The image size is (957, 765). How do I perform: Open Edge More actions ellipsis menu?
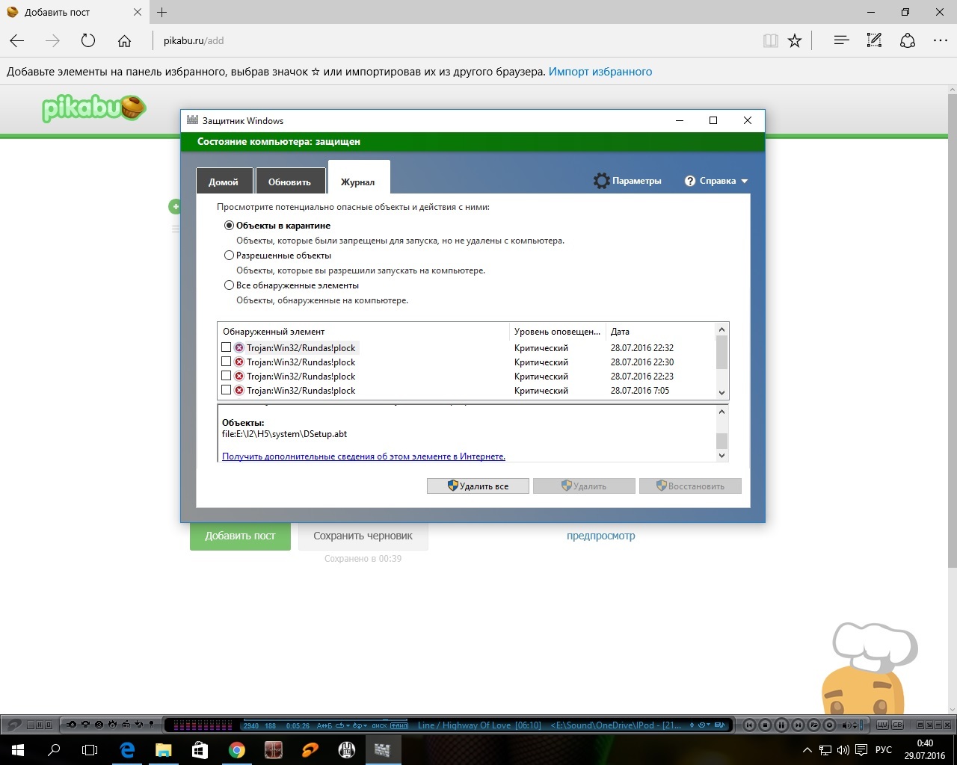point(939,41)
